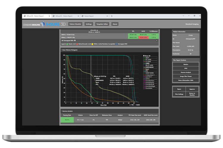Viewport: 223px width, 148px height.
Task: Jump to the Image Slice Viewer section
Action: (186, 76)
